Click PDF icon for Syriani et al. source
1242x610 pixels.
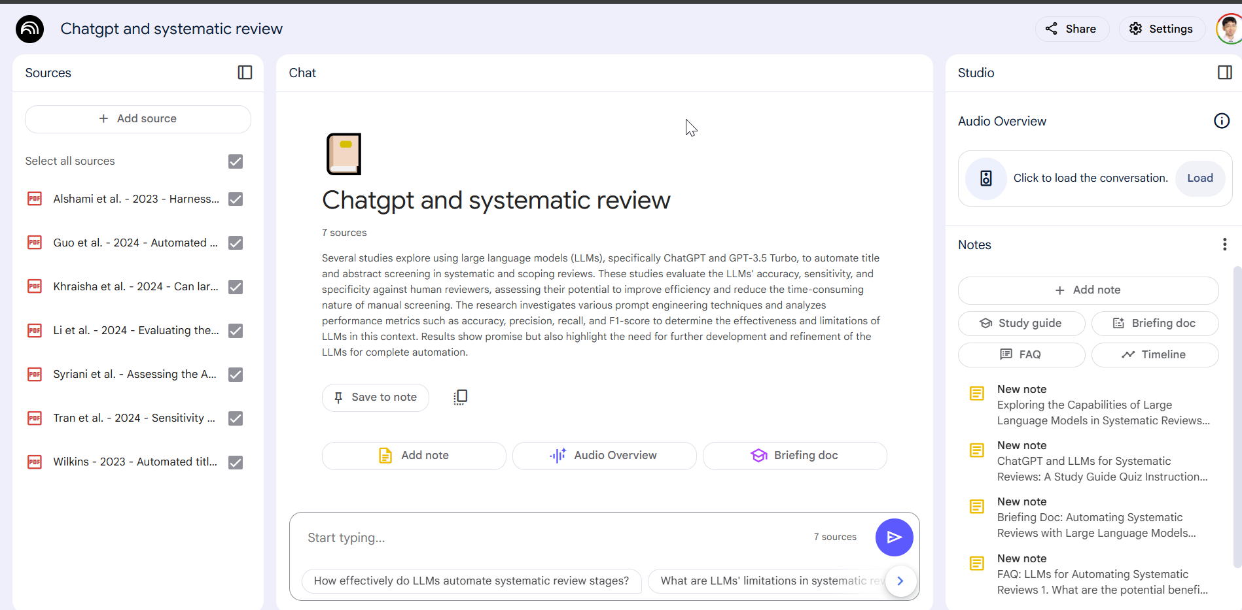click(x=35, y=374)
